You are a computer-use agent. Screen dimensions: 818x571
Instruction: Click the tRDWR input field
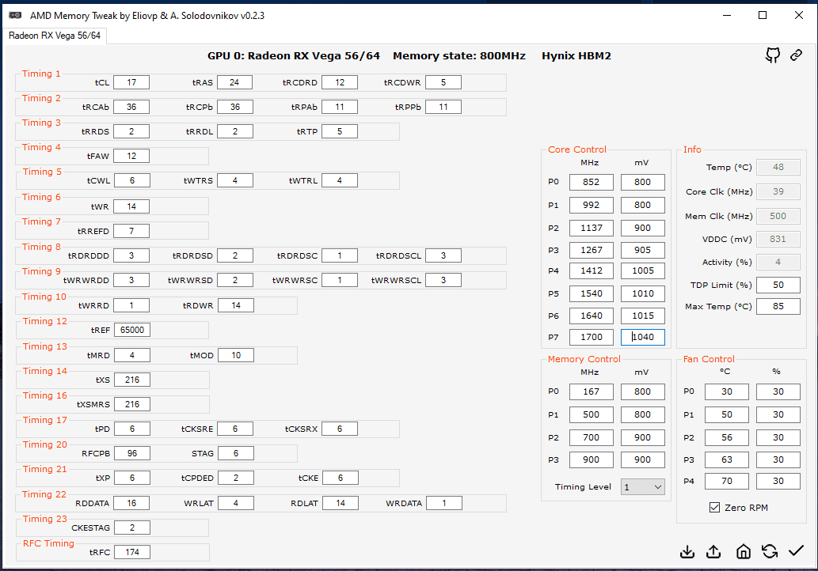tap(236, 305)
